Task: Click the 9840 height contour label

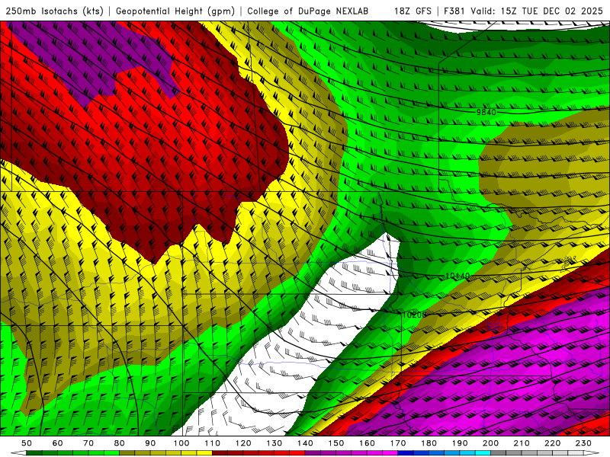Action: click(x=486, y=112)
